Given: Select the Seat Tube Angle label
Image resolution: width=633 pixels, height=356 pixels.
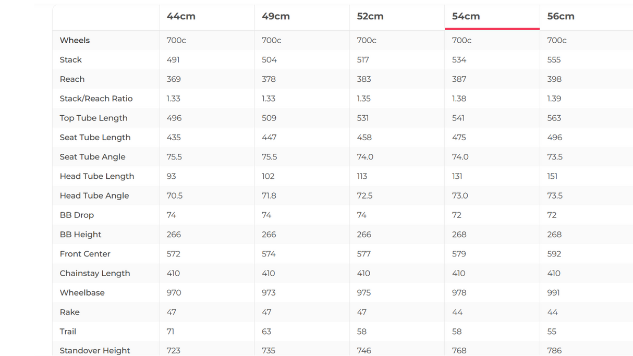Looking at the screenshot, I should coord(92,157).
